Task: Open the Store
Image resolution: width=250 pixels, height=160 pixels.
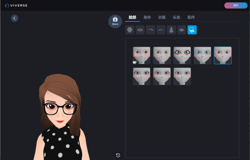Action: point(115,22)
